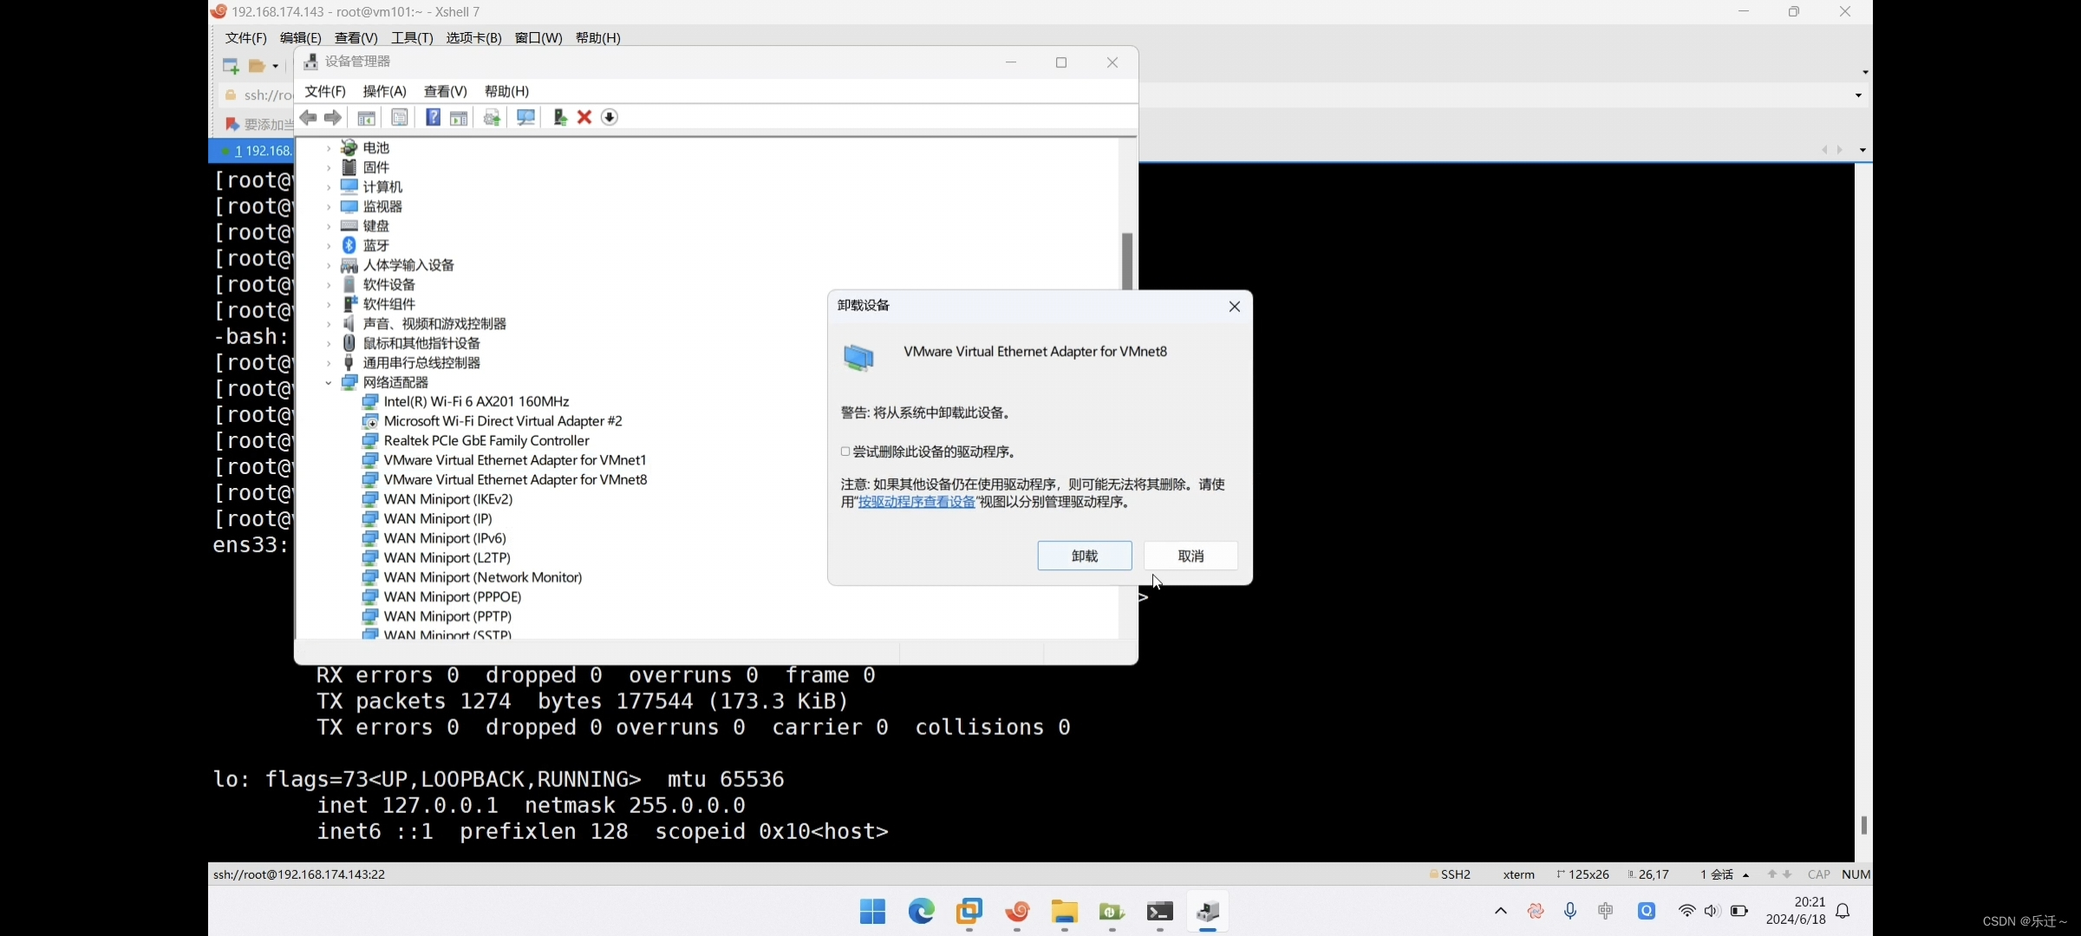This screenshot has height=936, width=2081.
Task: Click the volume speaker tray icon
Action: pyautogui.click(x=1712, y=912)
